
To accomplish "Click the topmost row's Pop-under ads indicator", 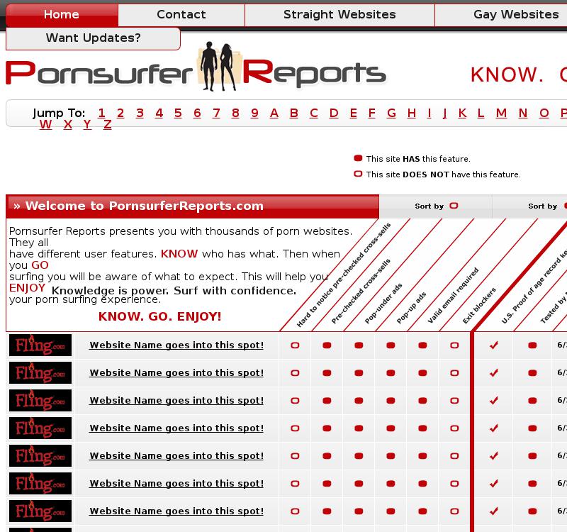I will pos(359,345).
